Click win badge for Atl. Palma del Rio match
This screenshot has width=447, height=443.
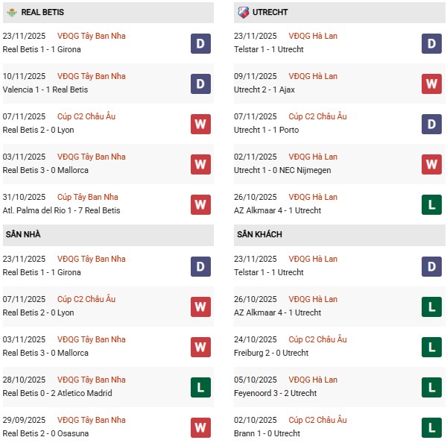tap(200, 204)
